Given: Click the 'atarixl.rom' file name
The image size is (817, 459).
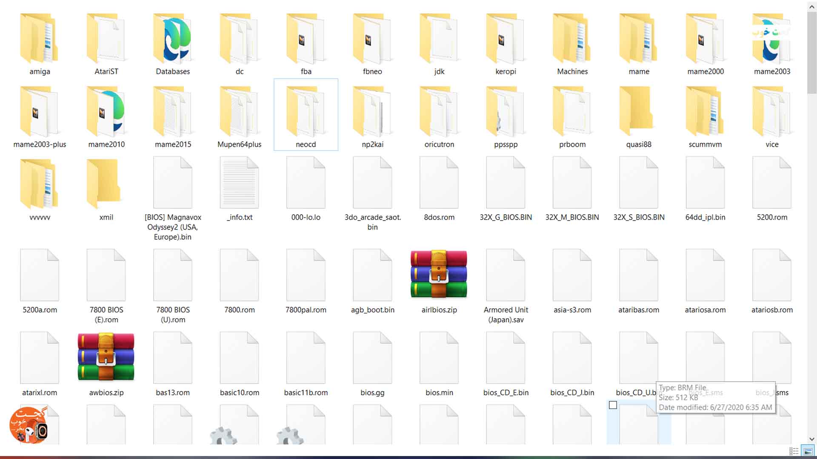Looking at the screenshot, I should click(40, 393).
